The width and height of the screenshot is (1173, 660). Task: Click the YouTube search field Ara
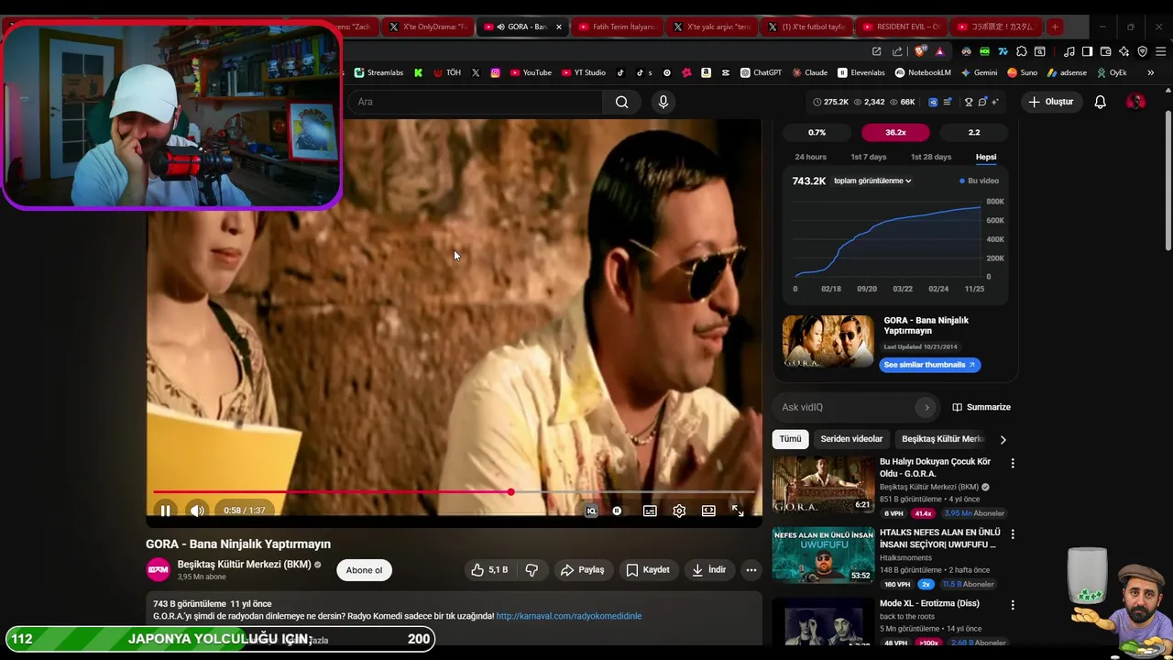tap(475, 102)
